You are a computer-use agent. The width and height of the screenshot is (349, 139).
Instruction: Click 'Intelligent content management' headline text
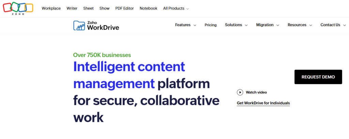[129, 75]
